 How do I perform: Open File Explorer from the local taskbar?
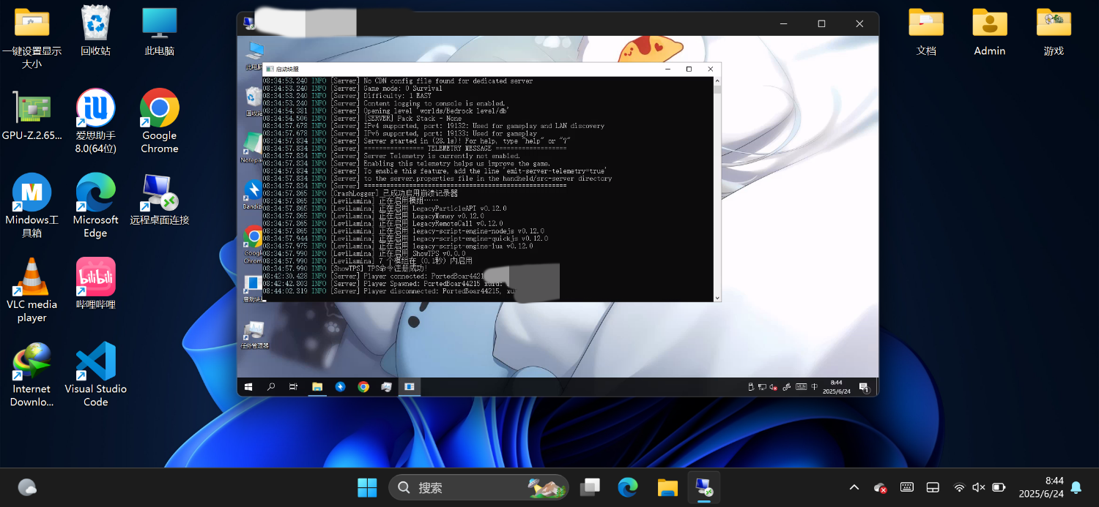point(667,487)
